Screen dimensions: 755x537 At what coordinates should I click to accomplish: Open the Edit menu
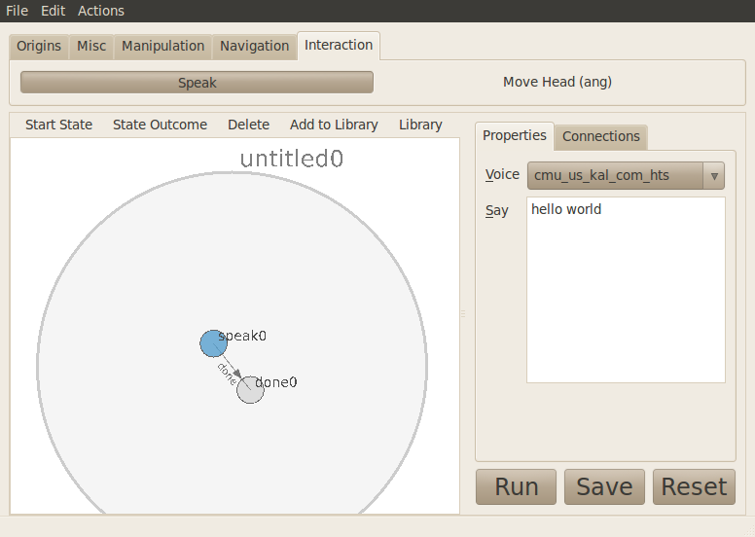pos(54,11)
